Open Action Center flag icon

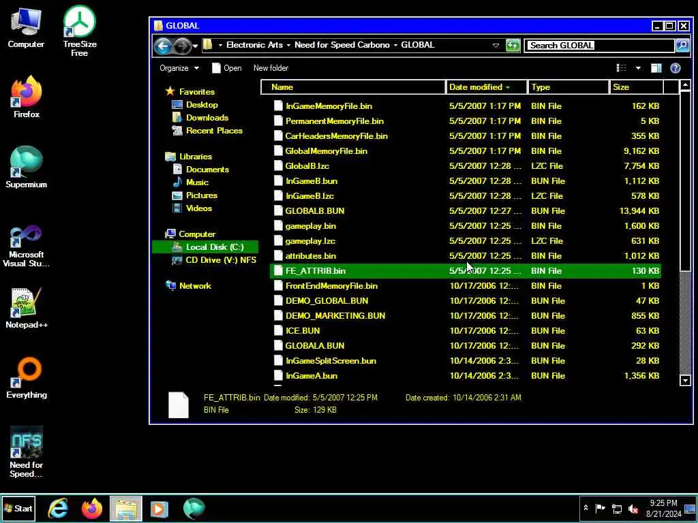coord(601,508)
